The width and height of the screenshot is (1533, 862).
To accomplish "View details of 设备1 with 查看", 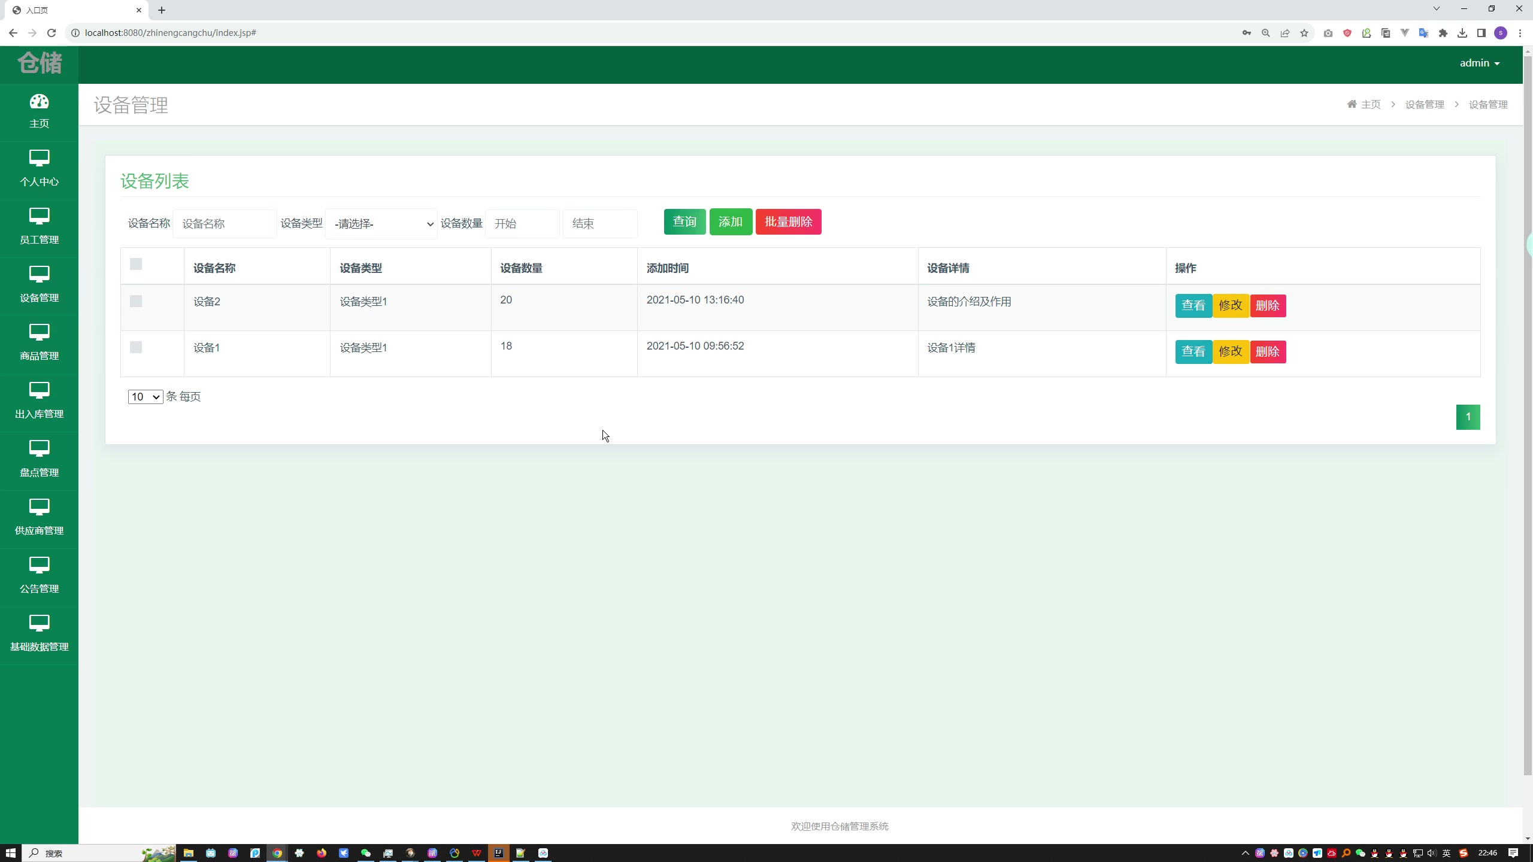I will tap(1193, 351).
